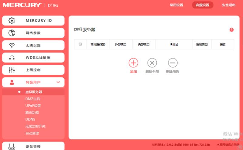243x150 pixels.
Task: Click the router icon for 设备管理
Action: [12, 146]
